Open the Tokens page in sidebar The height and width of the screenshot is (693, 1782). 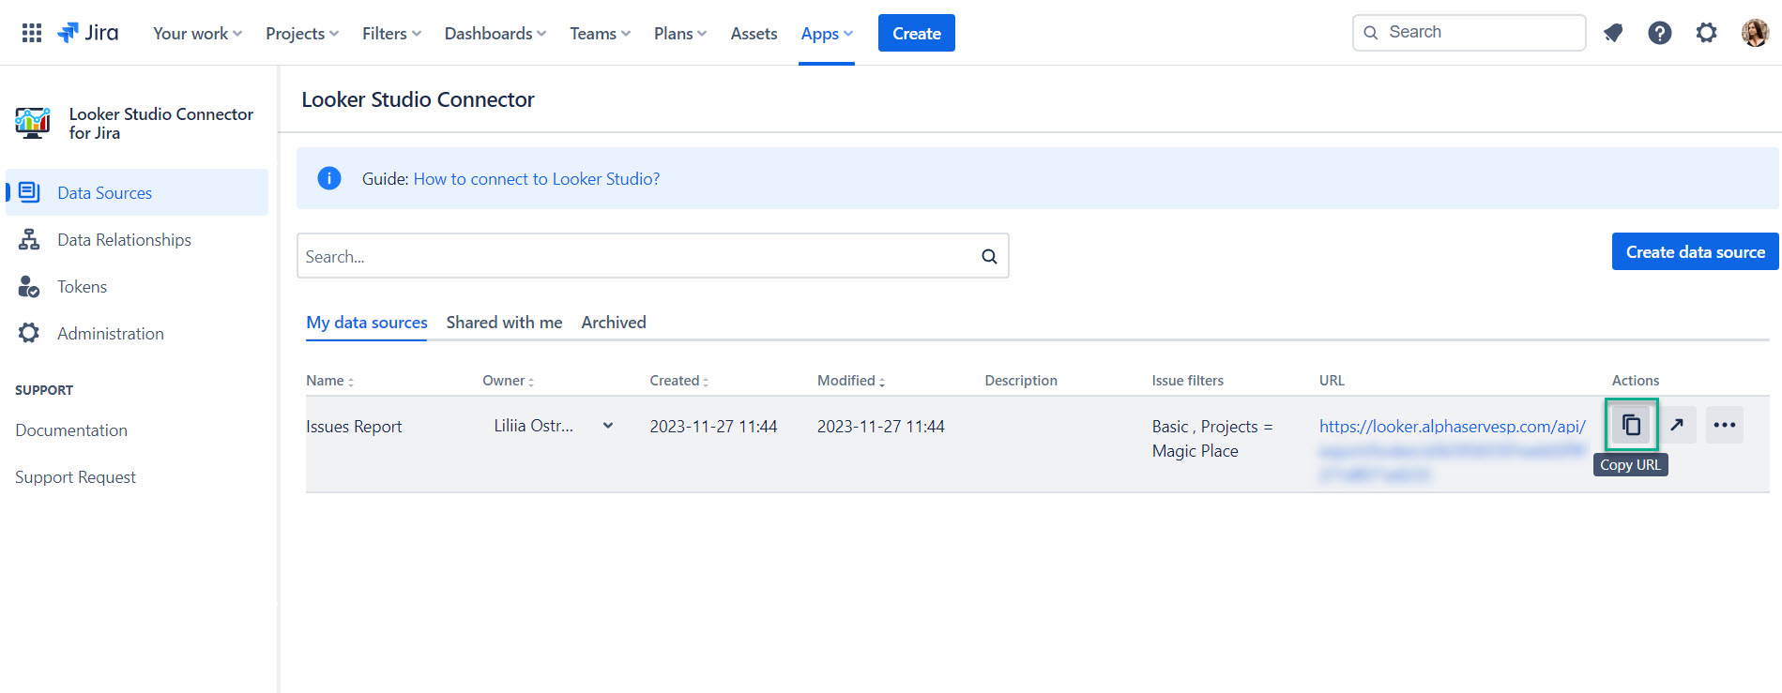pyautogui.click(x=82, y=287)
